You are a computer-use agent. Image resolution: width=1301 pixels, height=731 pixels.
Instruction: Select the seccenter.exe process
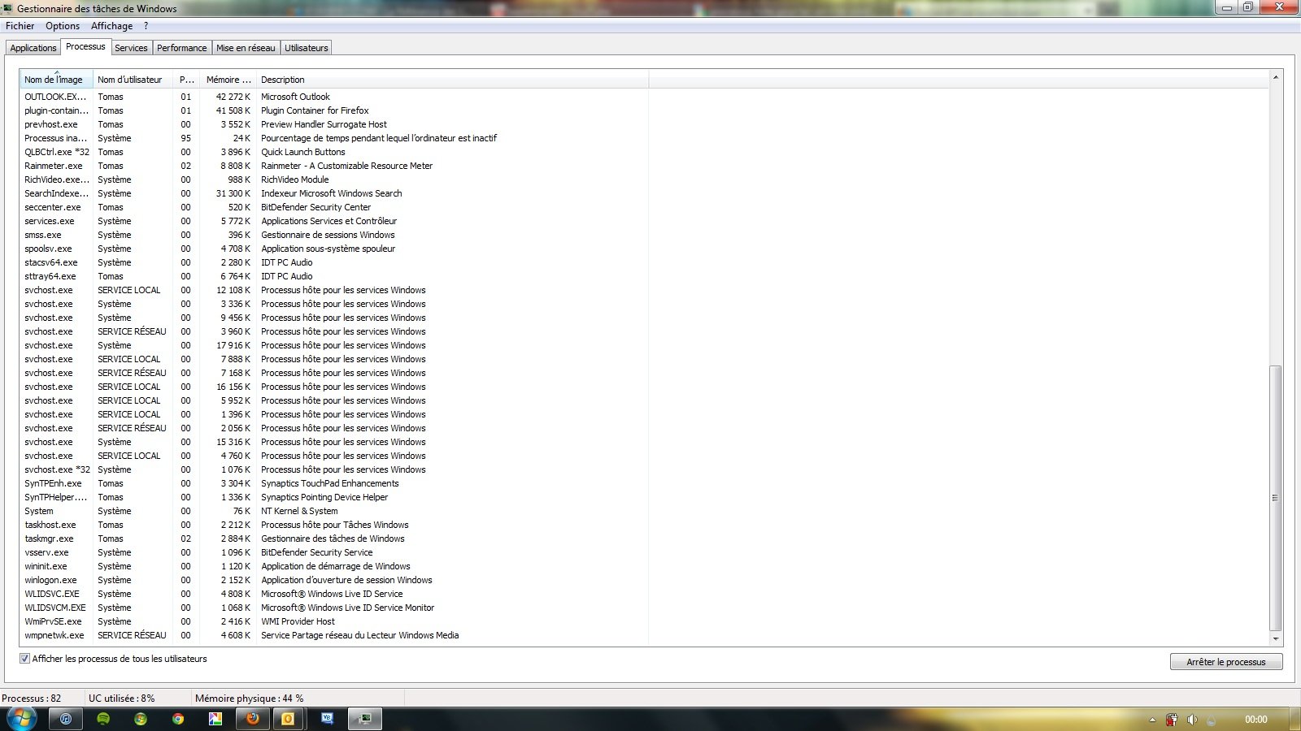tap(334, 207)
